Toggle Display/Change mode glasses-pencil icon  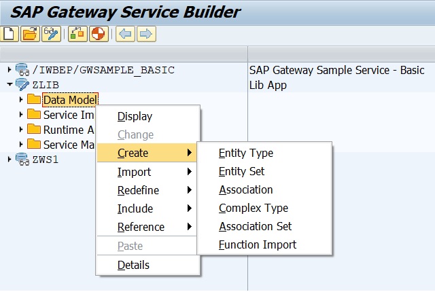pos(51,34)
